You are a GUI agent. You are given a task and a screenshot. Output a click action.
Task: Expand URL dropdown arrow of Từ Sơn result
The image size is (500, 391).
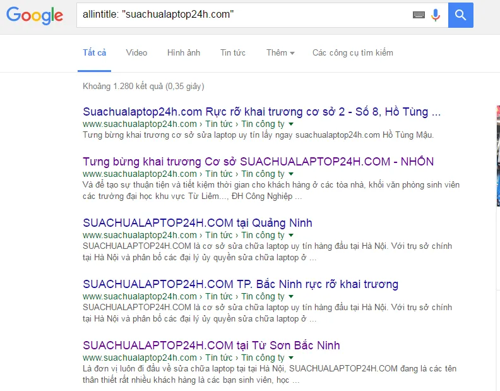[x=291, y=358]
